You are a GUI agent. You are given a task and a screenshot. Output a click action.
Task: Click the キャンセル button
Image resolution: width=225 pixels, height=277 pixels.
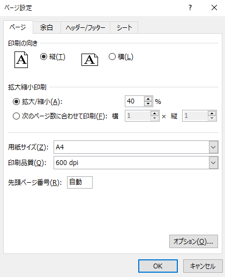(x=202, y=266)
